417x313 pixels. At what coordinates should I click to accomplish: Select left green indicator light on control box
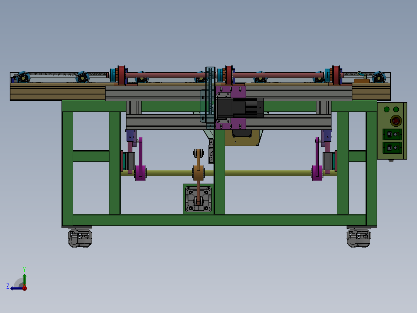pos(386,109)
